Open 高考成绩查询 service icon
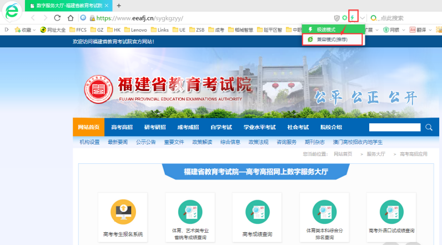 click(x=257, y=211)
